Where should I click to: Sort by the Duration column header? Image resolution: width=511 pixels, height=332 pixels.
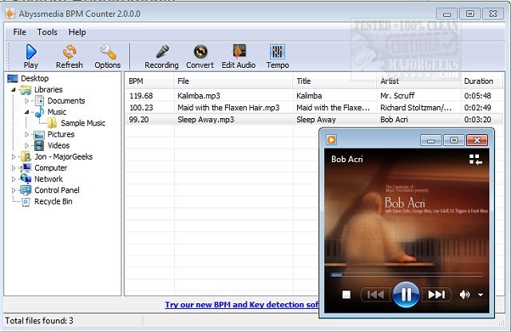481,81
